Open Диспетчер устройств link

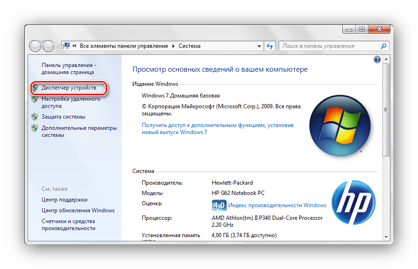69,88
